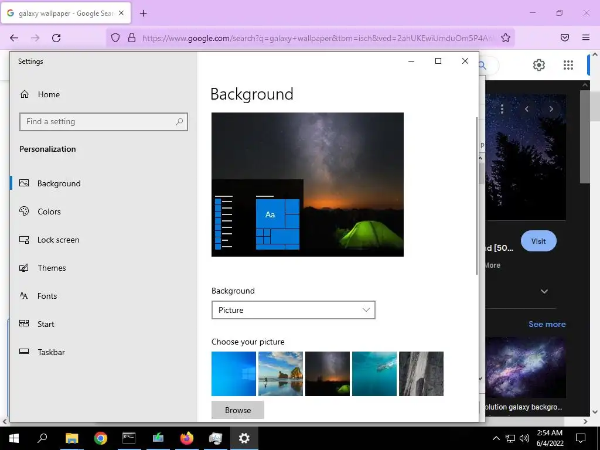The height and width of the screenshot is (450, 600).
Task: Close the galaxy wallpaper tab
Action: click(121, 13)
